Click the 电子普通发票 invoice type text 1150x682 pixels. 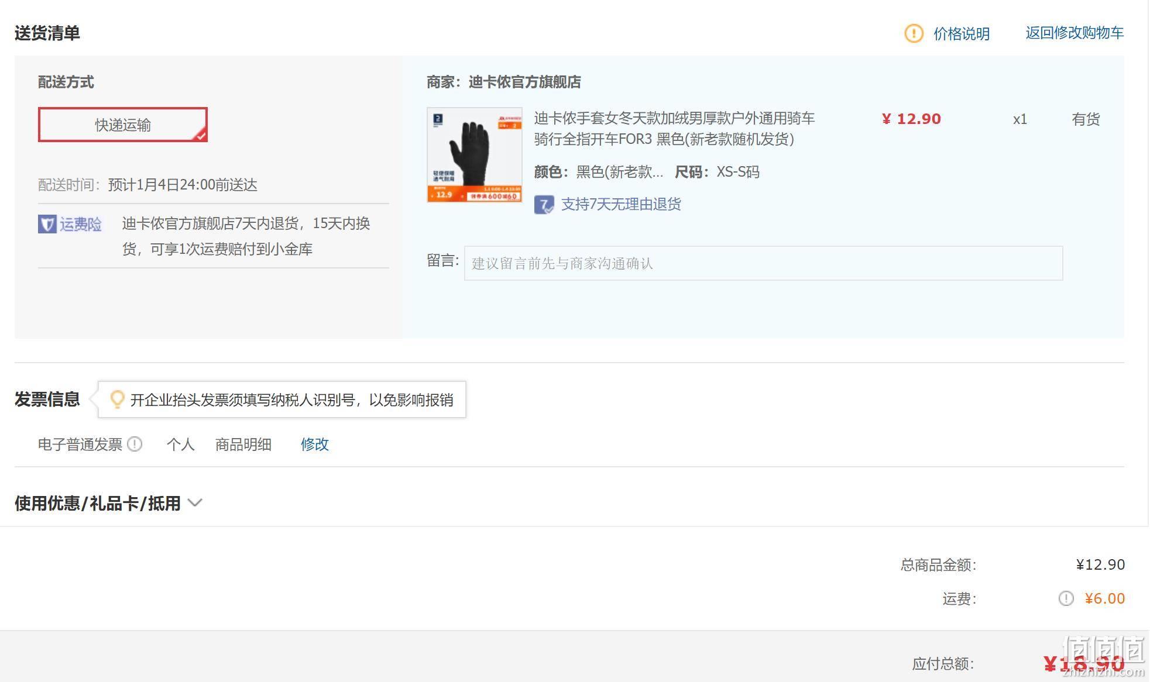coord(80,445)
